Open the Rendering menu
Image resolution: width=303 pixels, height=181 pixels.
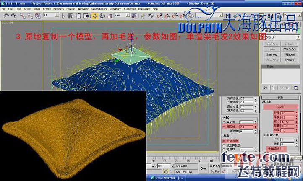click(x=115, y=9)
